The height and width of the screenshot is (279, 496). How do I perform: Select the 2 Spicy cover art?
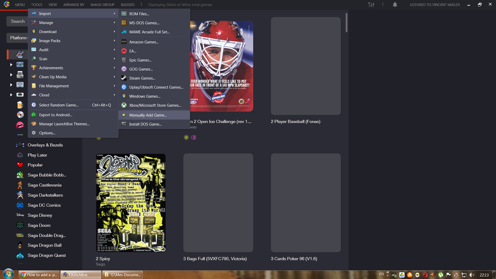tap(131, 203)
